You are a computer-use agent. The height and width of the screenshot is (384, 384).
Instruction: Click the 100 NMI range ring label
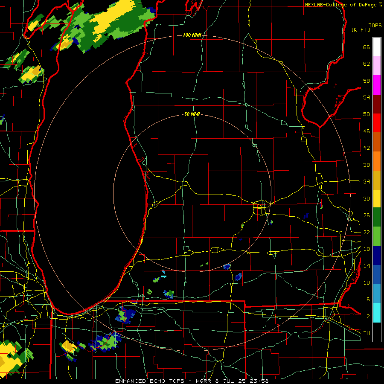[x=192, y=35]
